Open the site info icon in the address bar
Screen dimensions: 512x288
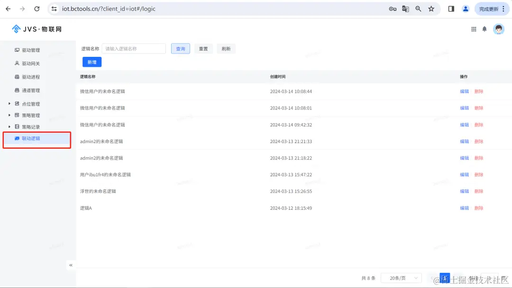(x=54, y=9)
